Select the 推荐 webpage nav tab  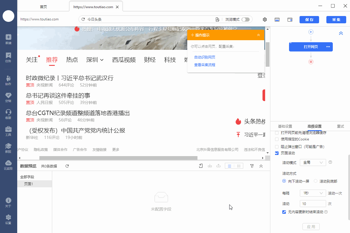(x=52, y=60)
